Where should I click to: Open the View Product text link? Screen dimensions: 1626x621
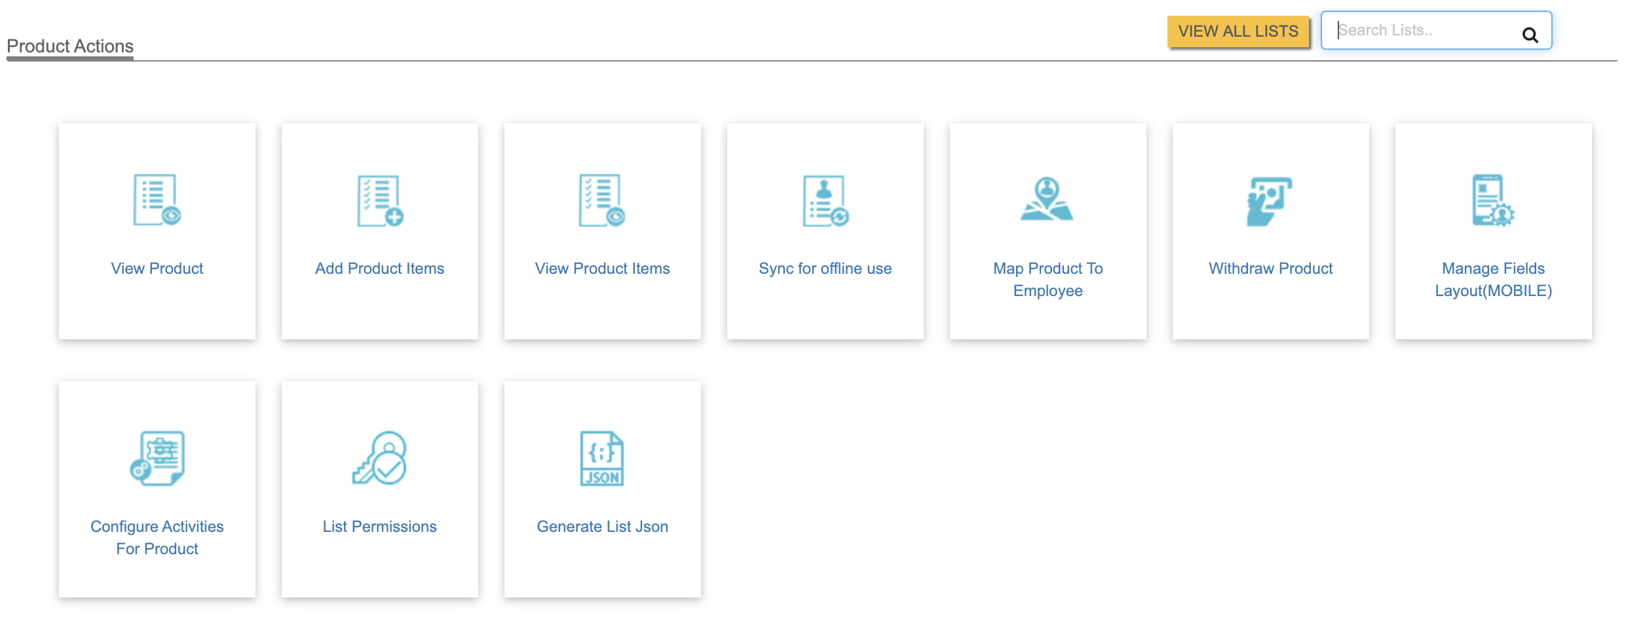point(157,269)
